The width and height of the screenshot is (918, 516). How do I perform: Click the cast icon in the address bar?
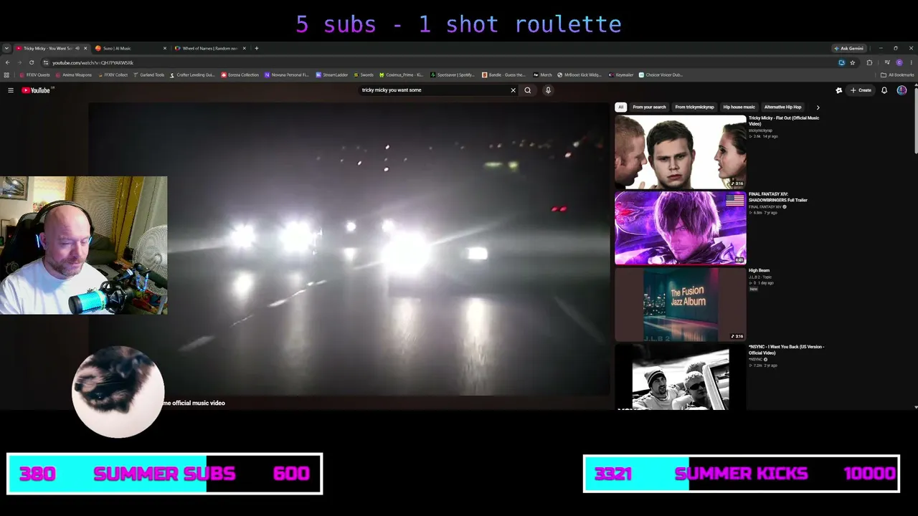coord(842,62)
